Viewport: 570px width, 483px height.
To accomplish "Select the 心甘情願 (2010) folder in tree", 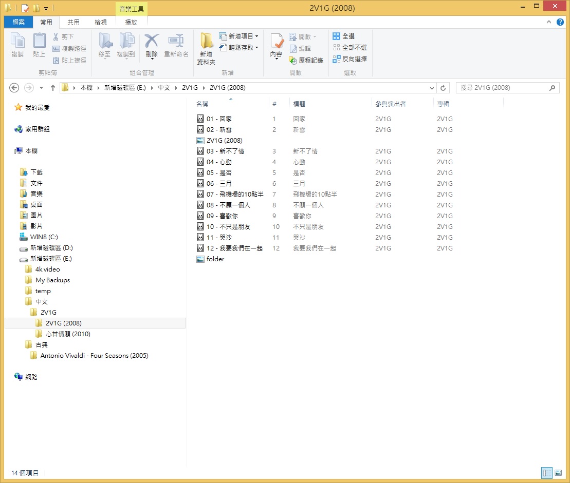I will pyautogui.click(x=68, y=334).
